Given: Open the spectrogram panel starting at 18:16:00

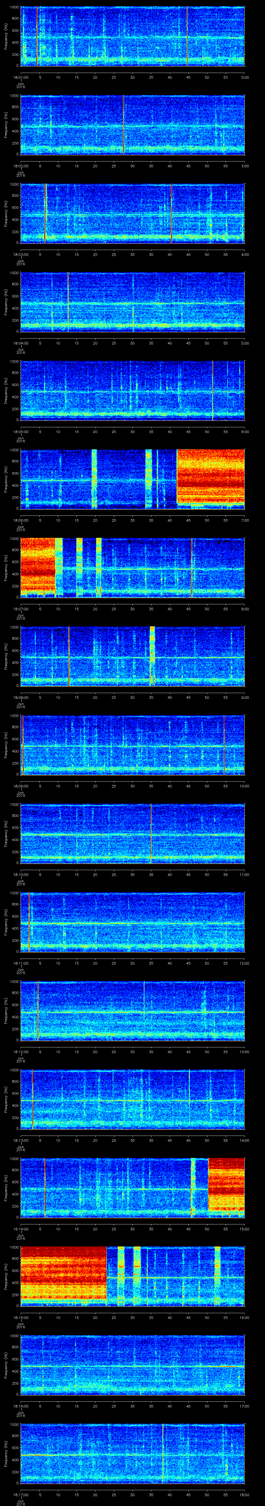Looking at the screenshot, I should click(x=132, y=1365).
